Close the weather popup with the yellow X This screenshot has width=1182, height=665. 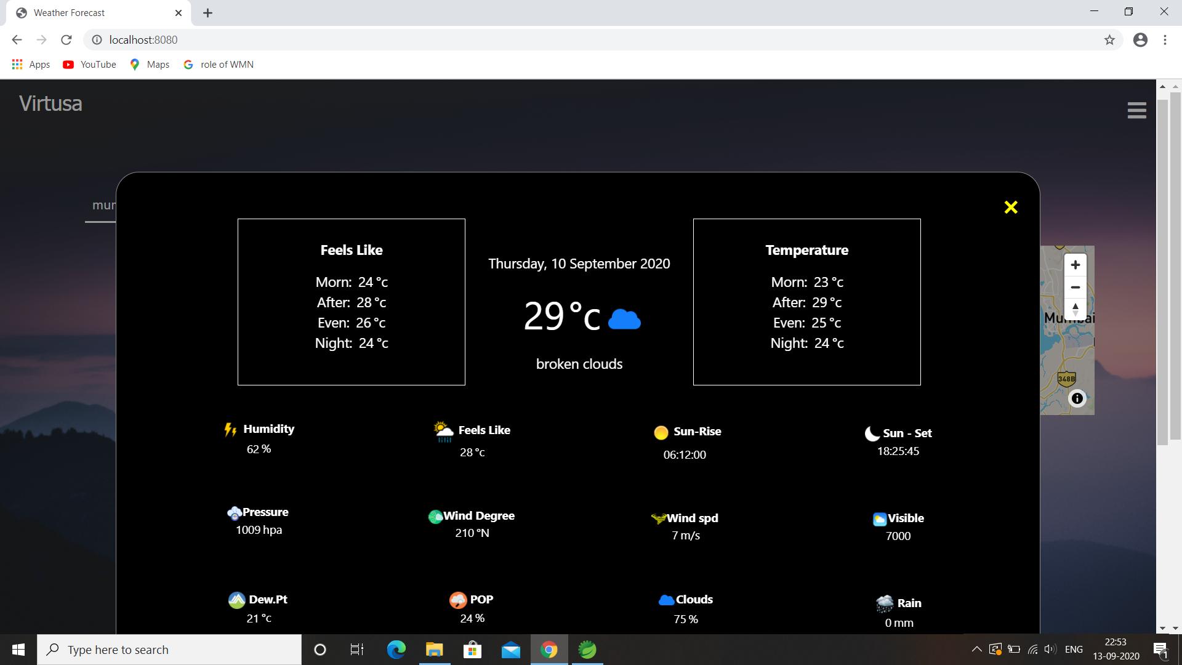[x=1010, y=207]
